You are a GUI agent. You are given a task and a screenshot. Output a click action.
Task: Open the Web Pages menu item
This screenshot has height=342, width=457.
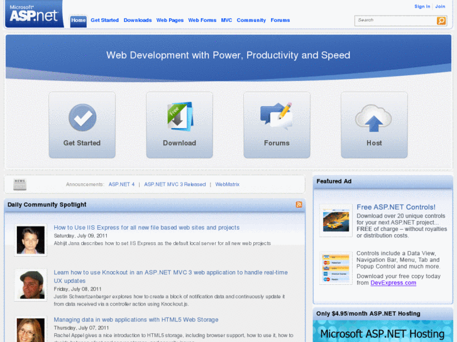coord(170,20)
